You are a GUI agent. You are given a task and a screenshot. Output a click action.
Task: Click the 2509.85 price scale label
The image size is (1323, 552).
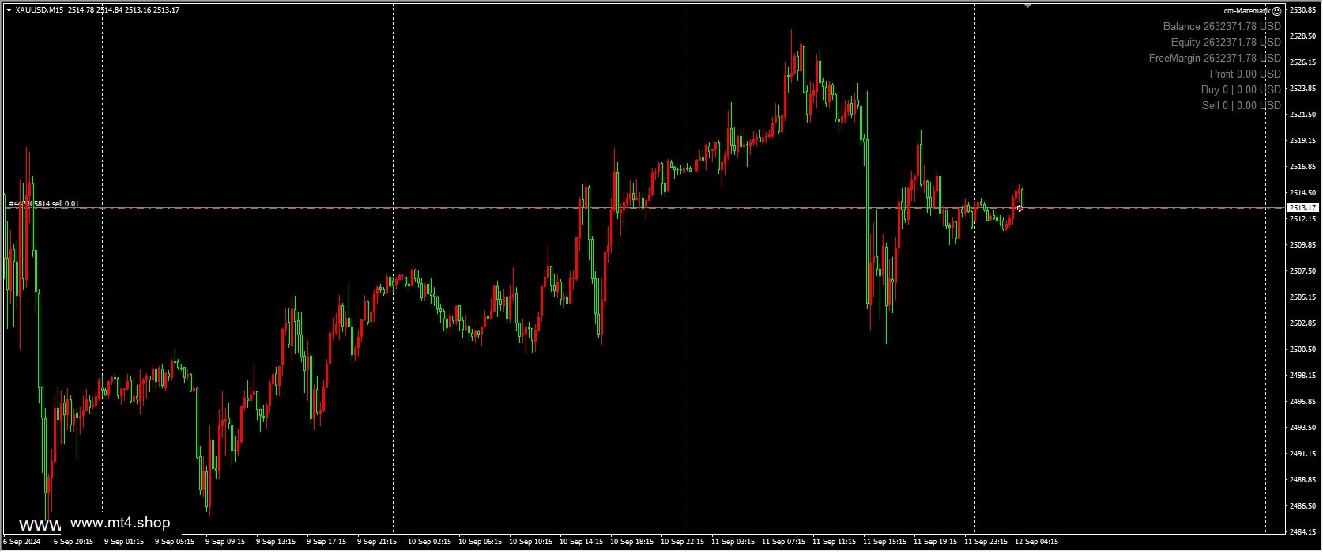(x=1302, y=245)
